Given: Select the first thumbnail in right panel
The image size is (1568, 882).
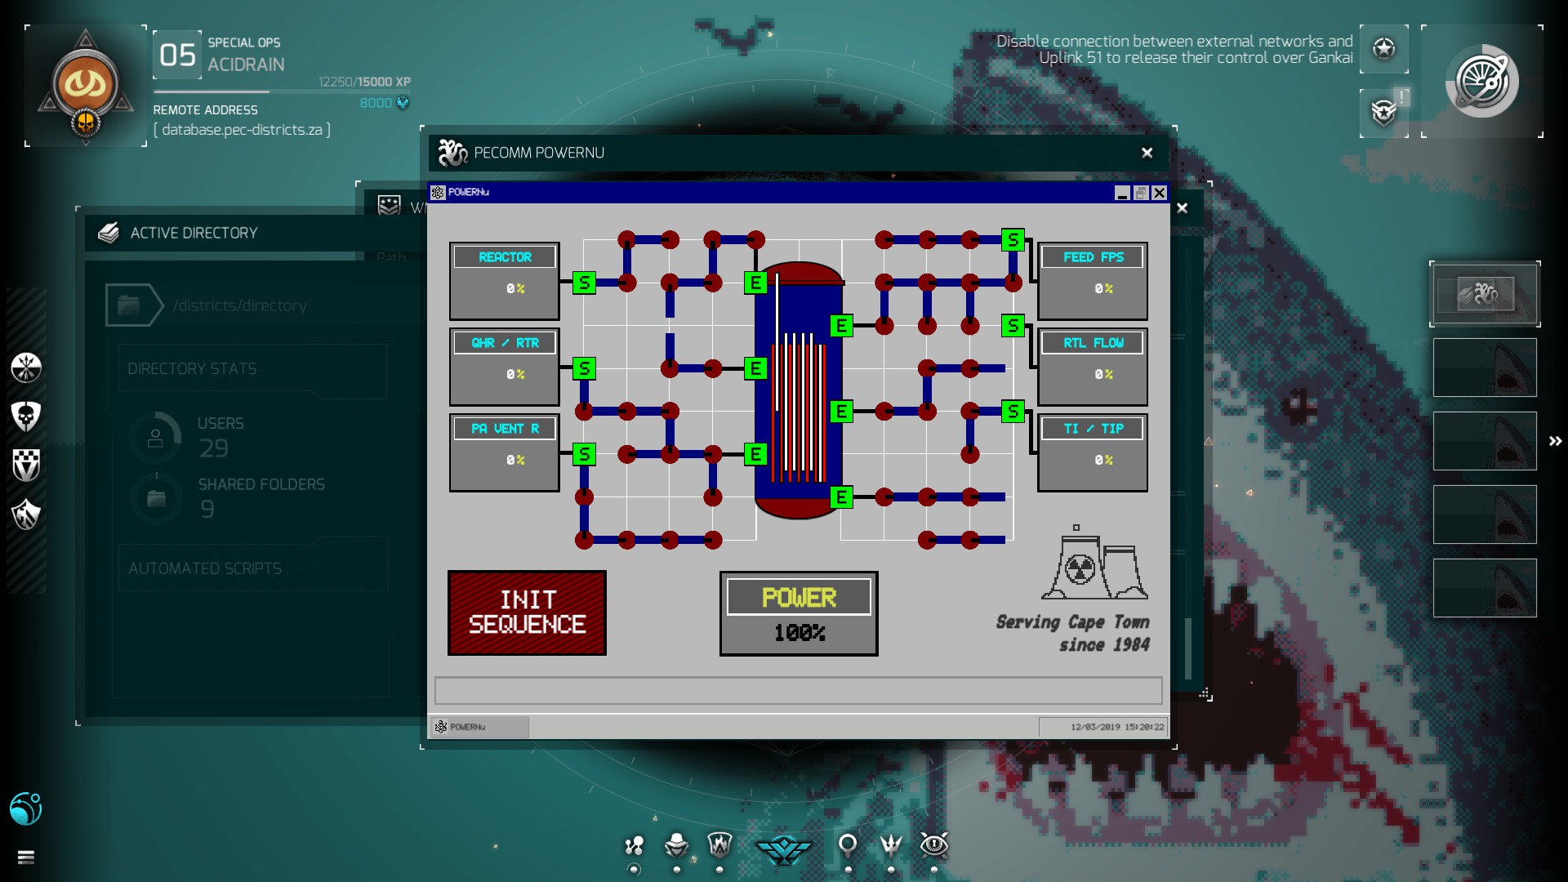Looking at the screenshot, I should (x=1485, y=294).
